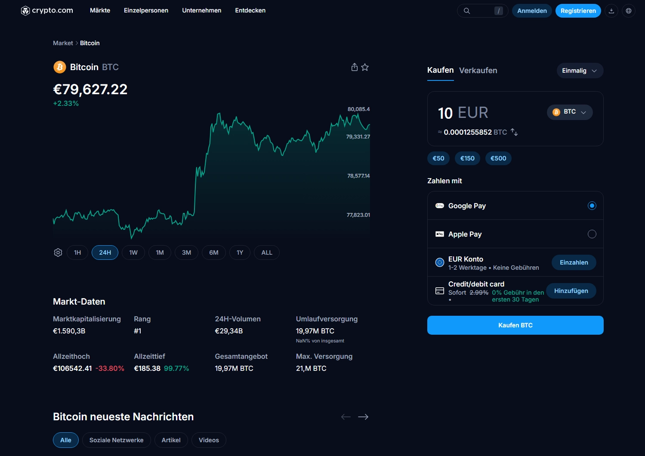This screenshot has width=645, height=456.
Task: Go to Market breadcrumb link
Action: click(x=63, y=43)
